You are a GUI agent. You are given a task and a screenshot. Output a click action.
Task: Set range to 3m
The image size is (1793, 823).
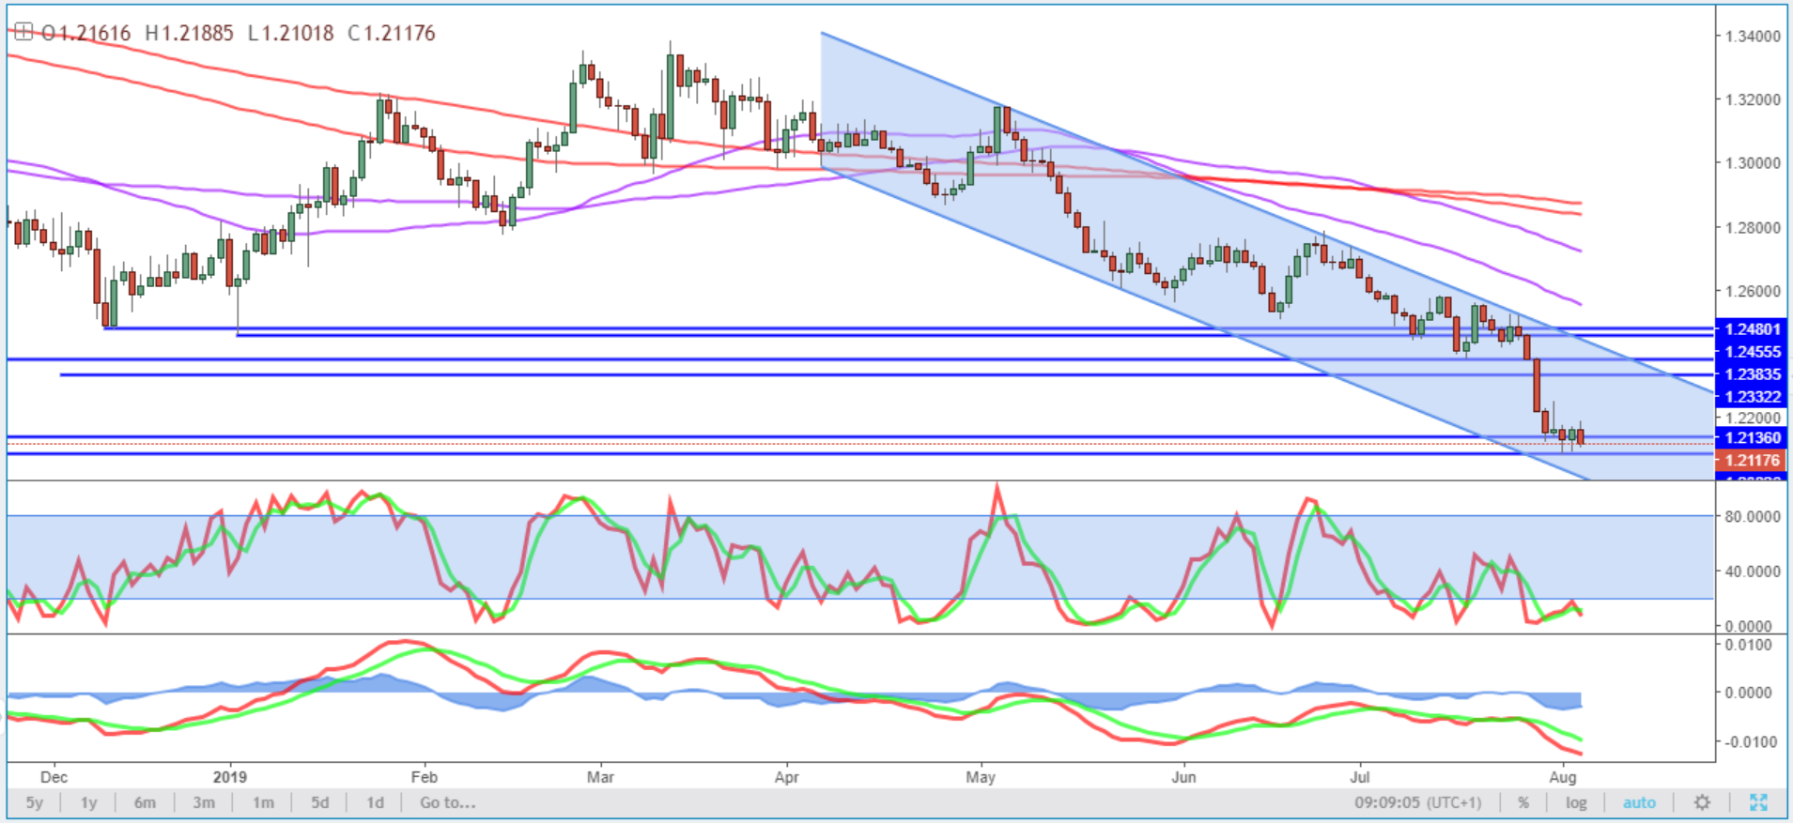[204, 802]
